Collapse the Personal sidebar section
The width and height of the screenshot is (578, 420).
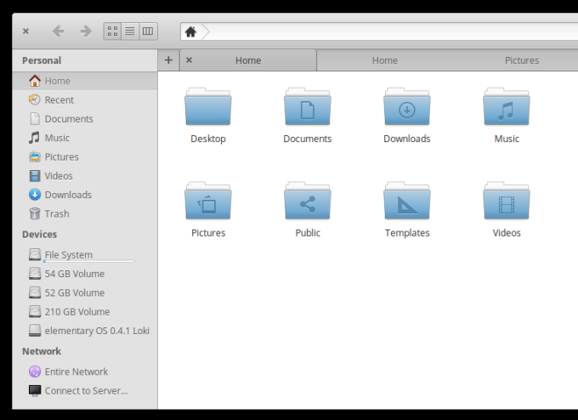coord(42,60)
